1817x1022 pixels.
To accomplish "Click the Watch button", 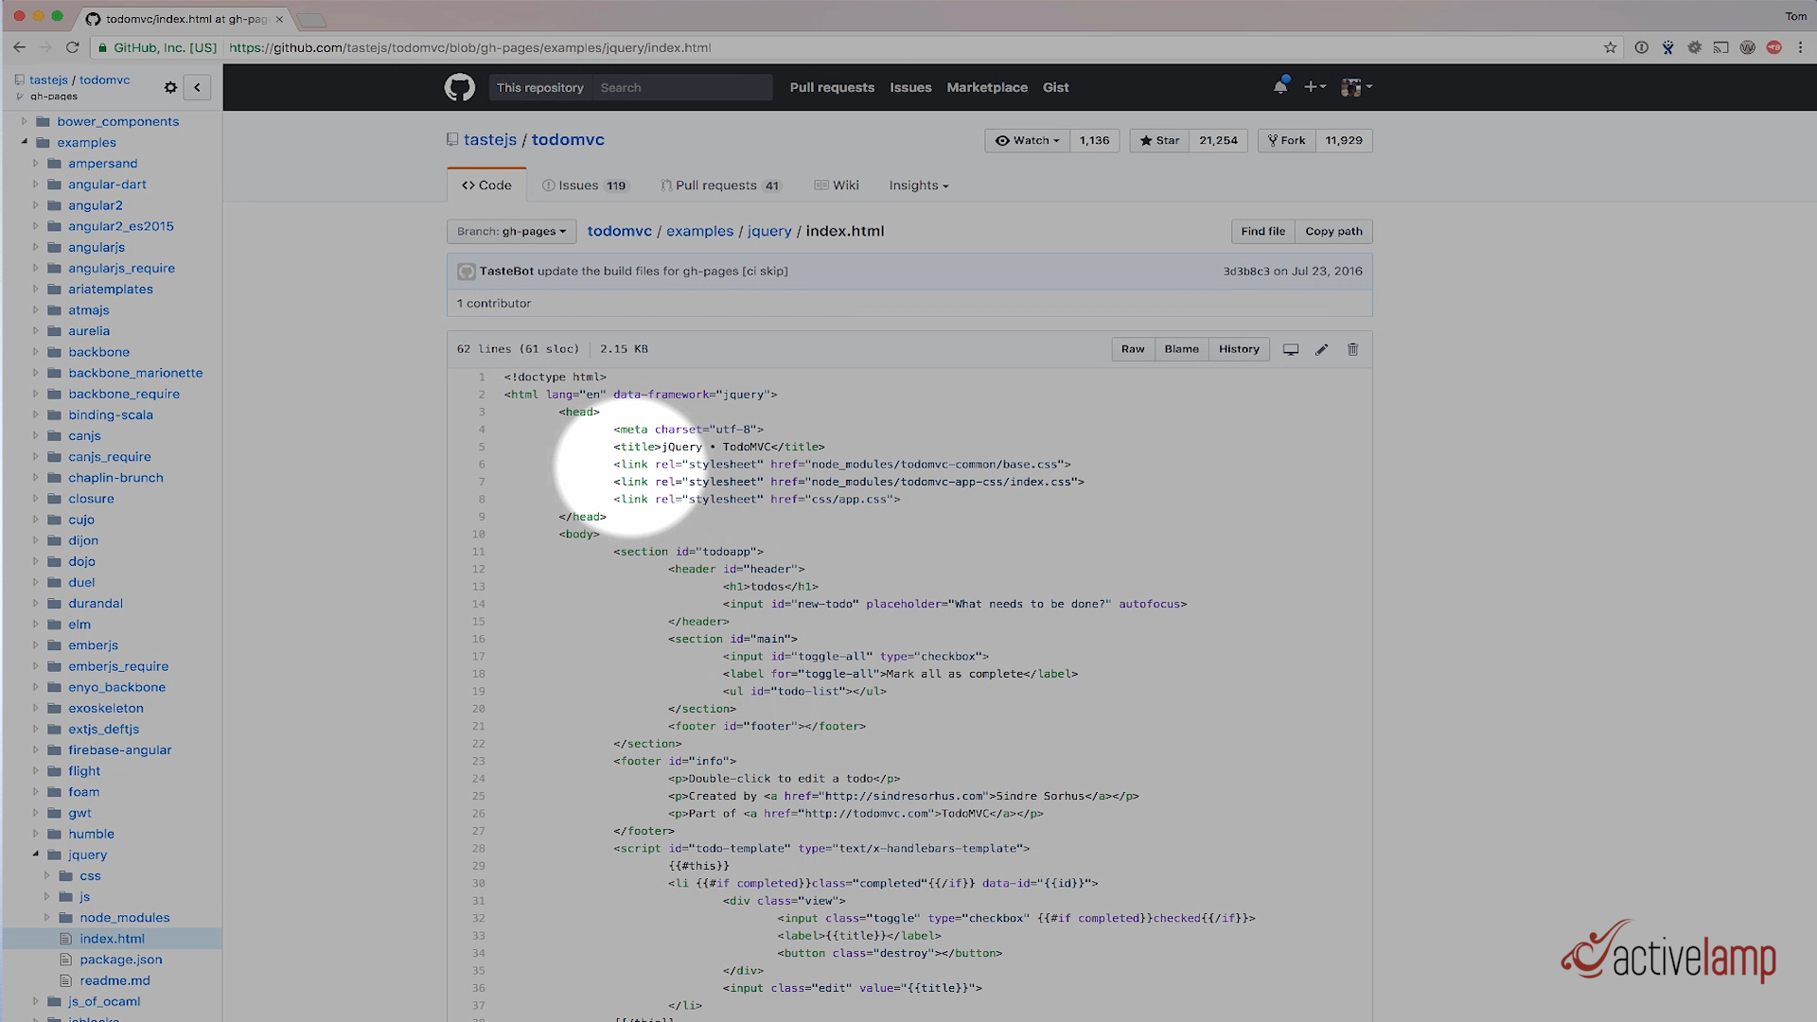I will click(1027, 140).
